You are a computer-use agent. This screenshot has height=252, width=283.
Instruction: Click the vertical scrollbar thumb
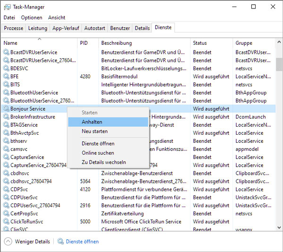coord(279,65)
